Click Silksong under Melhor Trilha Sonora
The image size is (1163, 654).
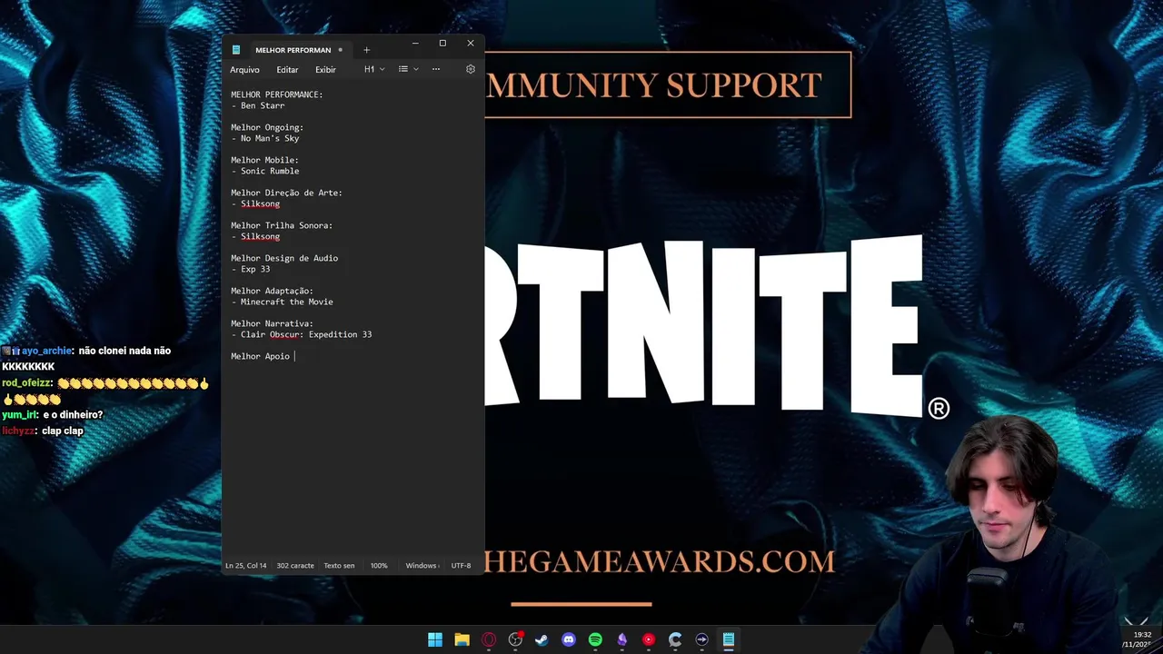tap(260, 236)
